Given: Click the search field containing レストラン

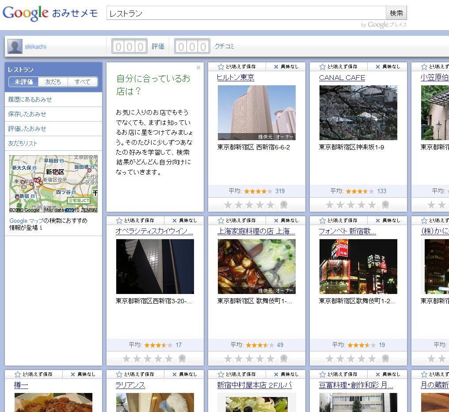Looking at the screenshot, I should (x=246, y=13).
